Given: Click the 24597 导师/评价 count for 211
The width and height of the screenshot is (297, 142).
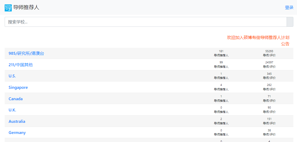Looking at the screenshot, I should [269, 65].
